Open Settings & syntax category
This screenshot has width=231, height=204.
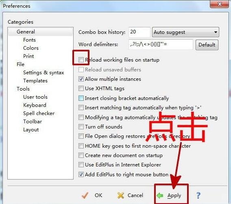[x=44, y=73]
